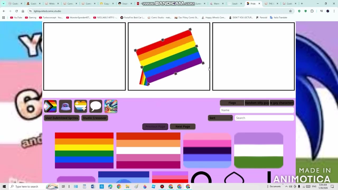The height and width of the screenshot is (190, 338).
Task: Reload the page
Action: [x=16, y=11]
